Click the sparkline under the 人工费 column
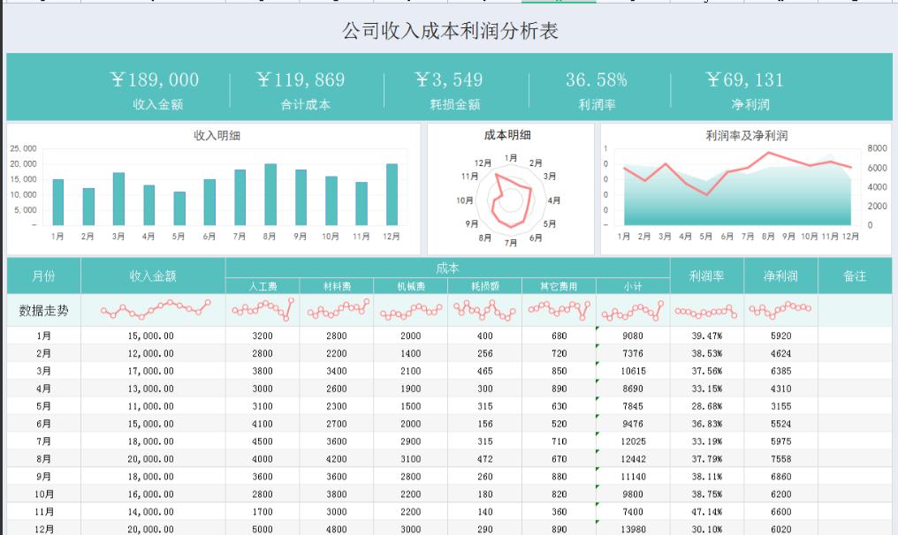Screen dimensions: 898x535 pyautogui.click(x=263, y=310)
